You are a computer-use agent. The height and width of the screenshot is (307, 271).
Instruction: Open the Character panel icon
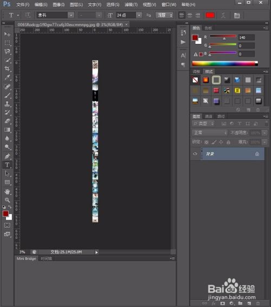[183, 56]
